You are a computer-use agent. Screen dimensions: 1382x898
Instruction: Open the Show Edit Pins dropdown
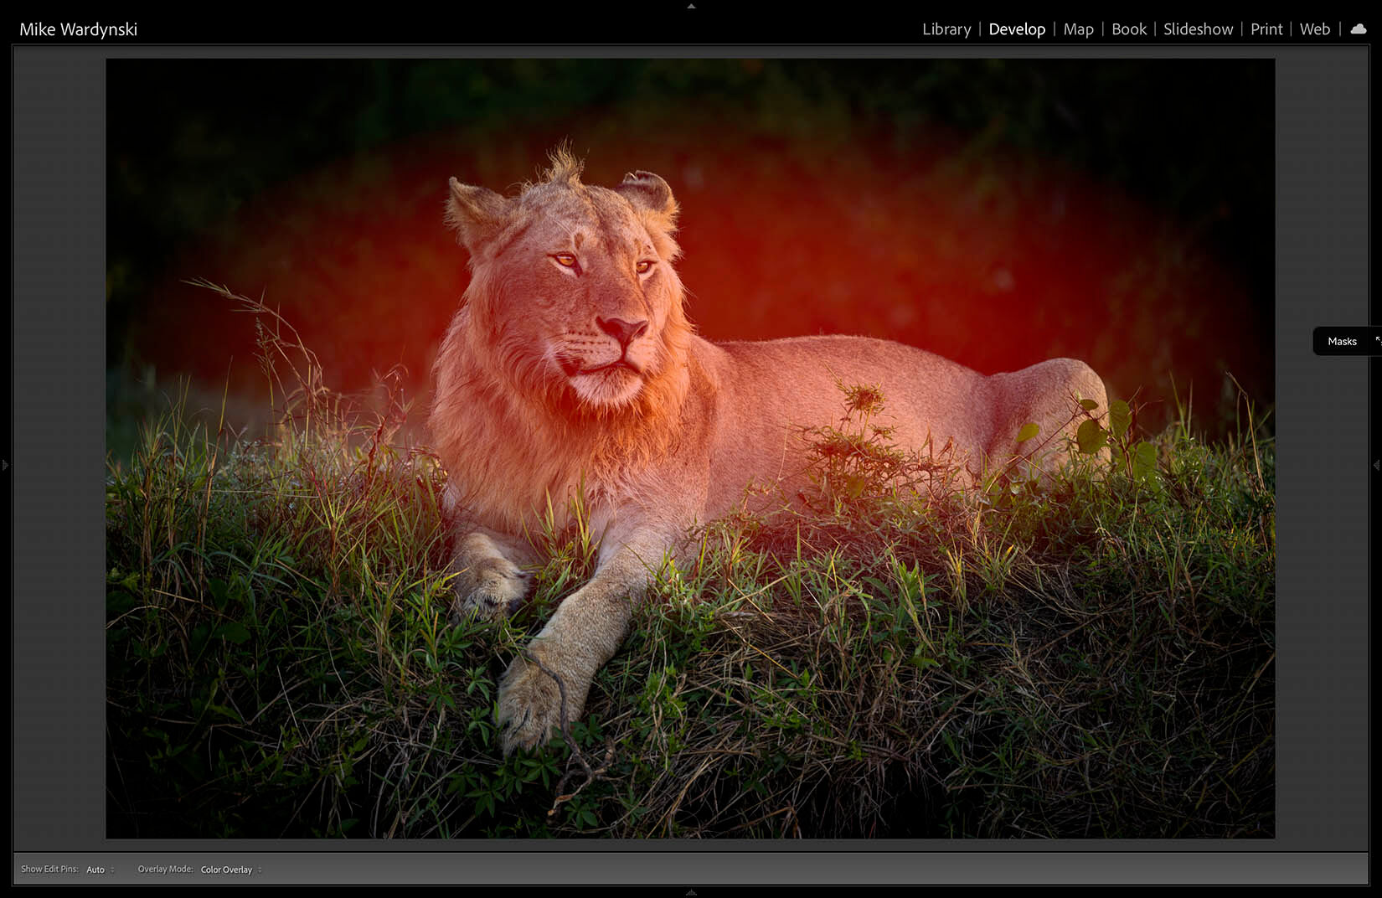pos(101,870)
